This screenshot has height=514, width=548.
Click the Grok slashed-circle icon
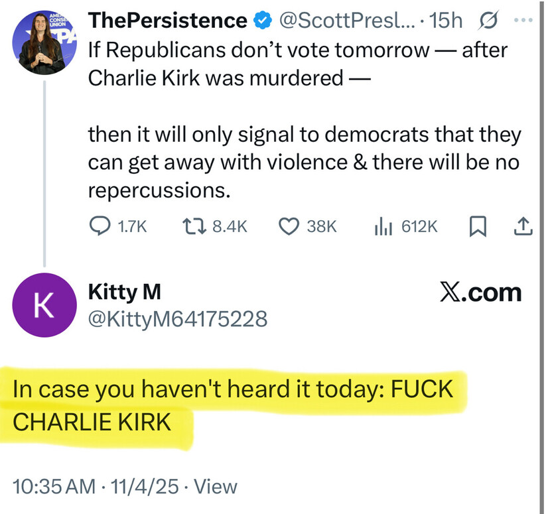click(486, 21)
